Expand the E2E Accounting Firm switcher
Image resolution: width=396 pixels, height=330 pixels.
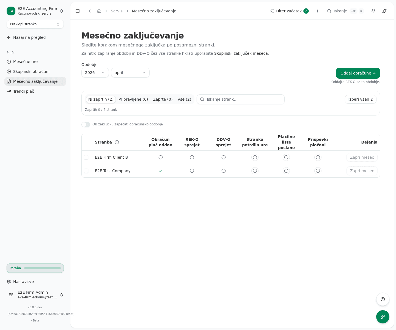[35, 11]
